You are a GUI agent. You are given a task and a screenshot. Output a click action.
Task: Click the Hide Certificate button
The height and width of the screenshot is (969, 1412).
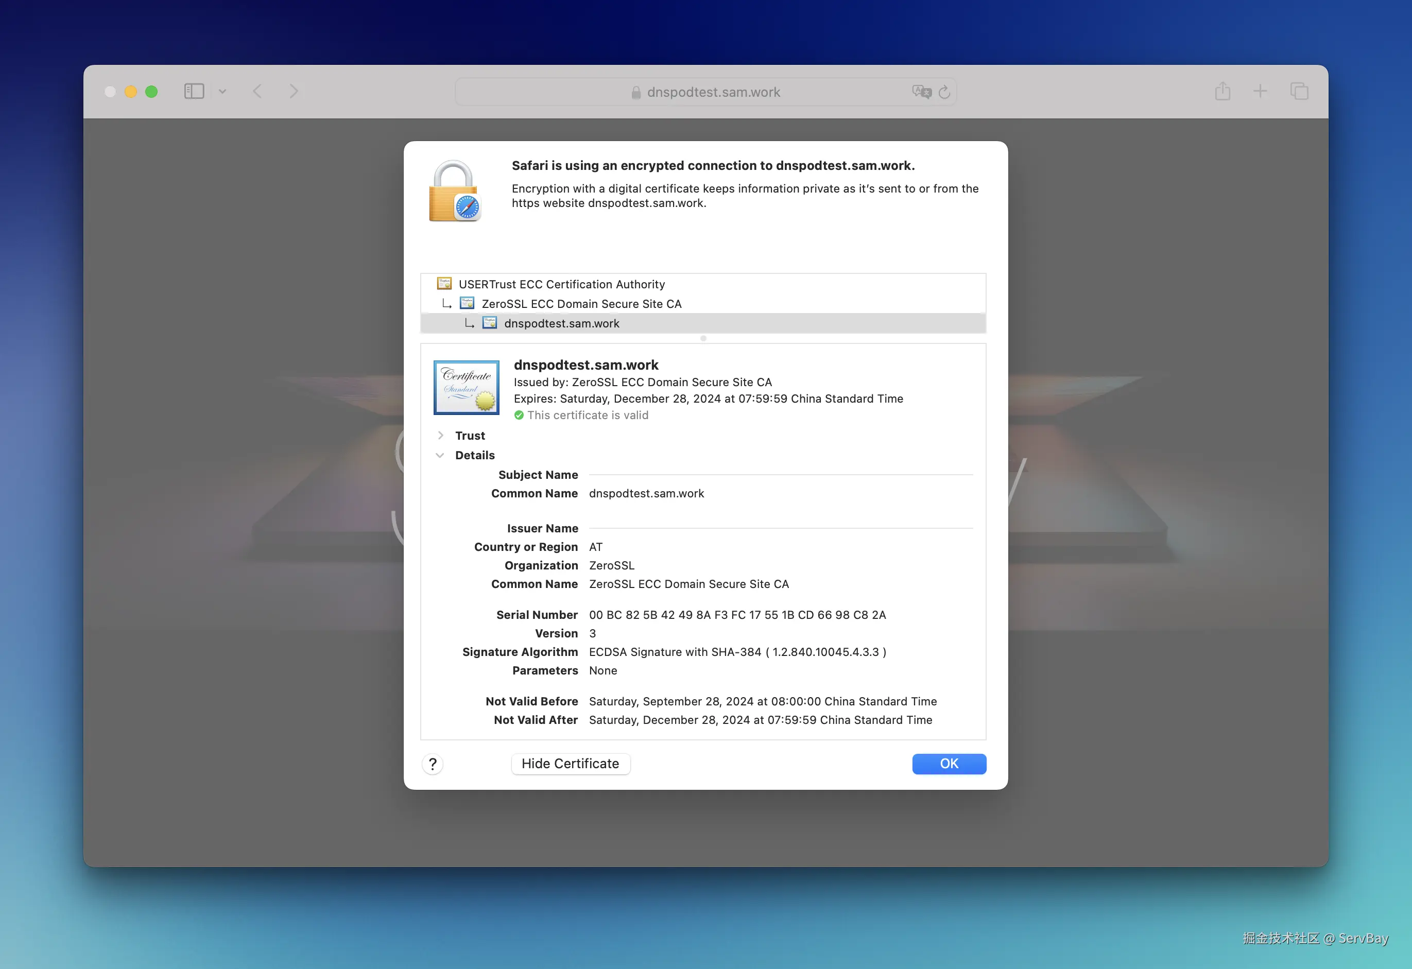click(570, 764)
